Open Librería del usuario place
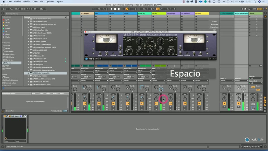The height and width of the screenshot is (151, 268). click(12, 80)
